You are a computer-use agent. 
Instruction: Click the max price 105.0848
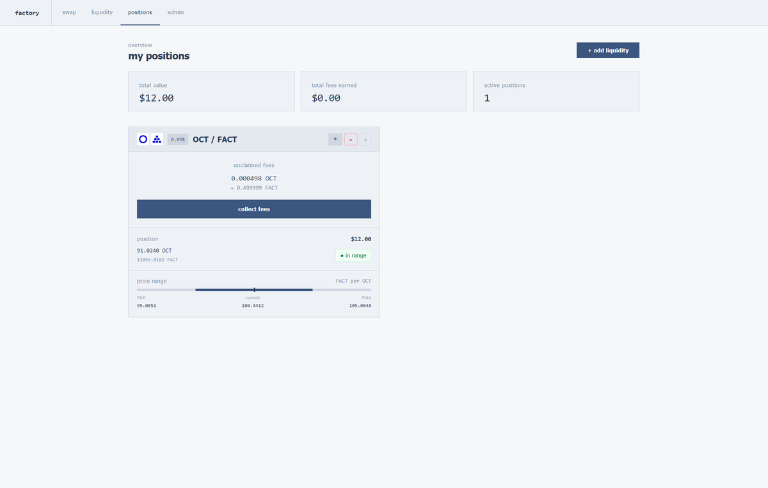(360, 306)
